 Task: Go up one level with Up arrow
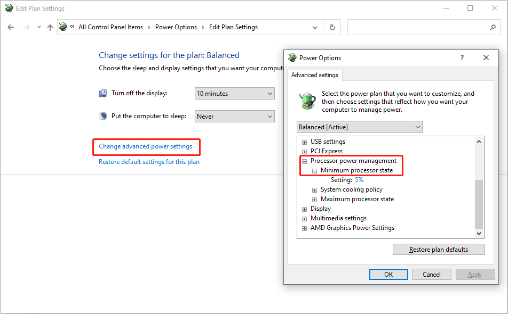(50, 28)
